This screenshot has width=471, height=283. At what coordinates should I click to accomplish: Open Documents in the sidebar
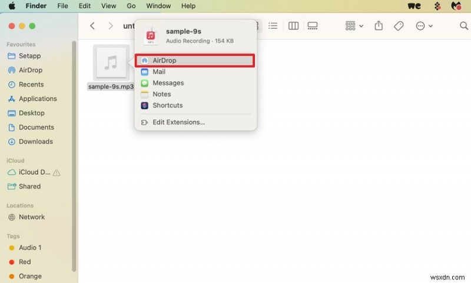click(37, 127)
